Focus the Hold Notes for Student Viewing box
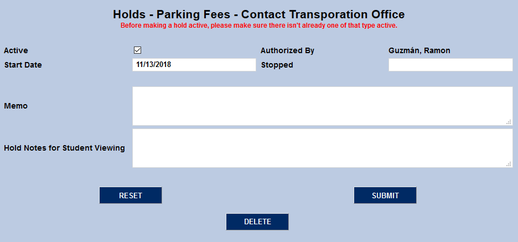 coord(322,148)
